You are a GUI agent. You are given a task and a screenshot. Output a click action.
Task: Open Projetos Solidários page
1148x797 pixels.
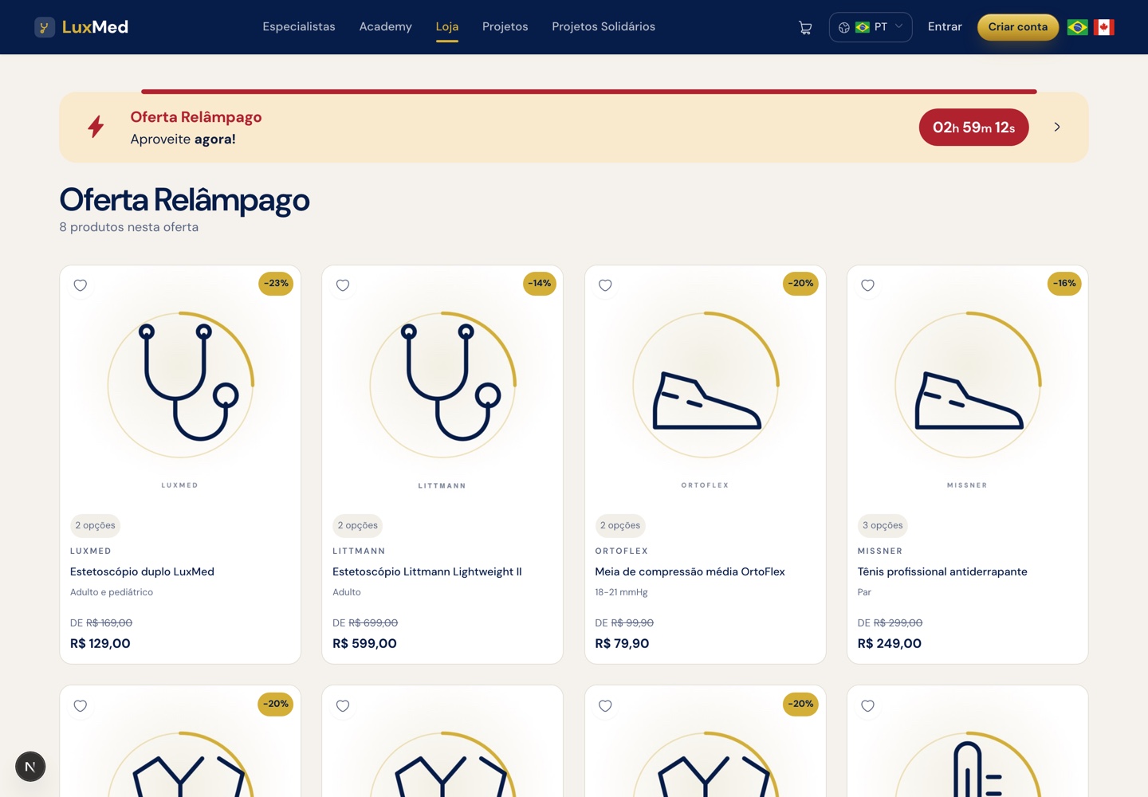(x=603, y=26)
